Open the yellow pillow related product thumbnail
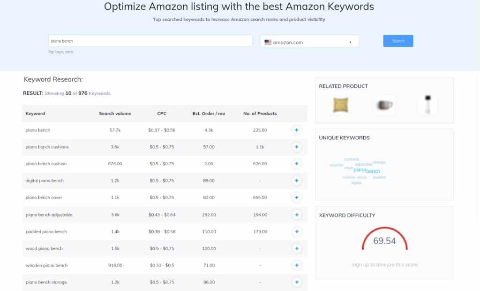This screenshot has height=291, width=480. point(339,104)
